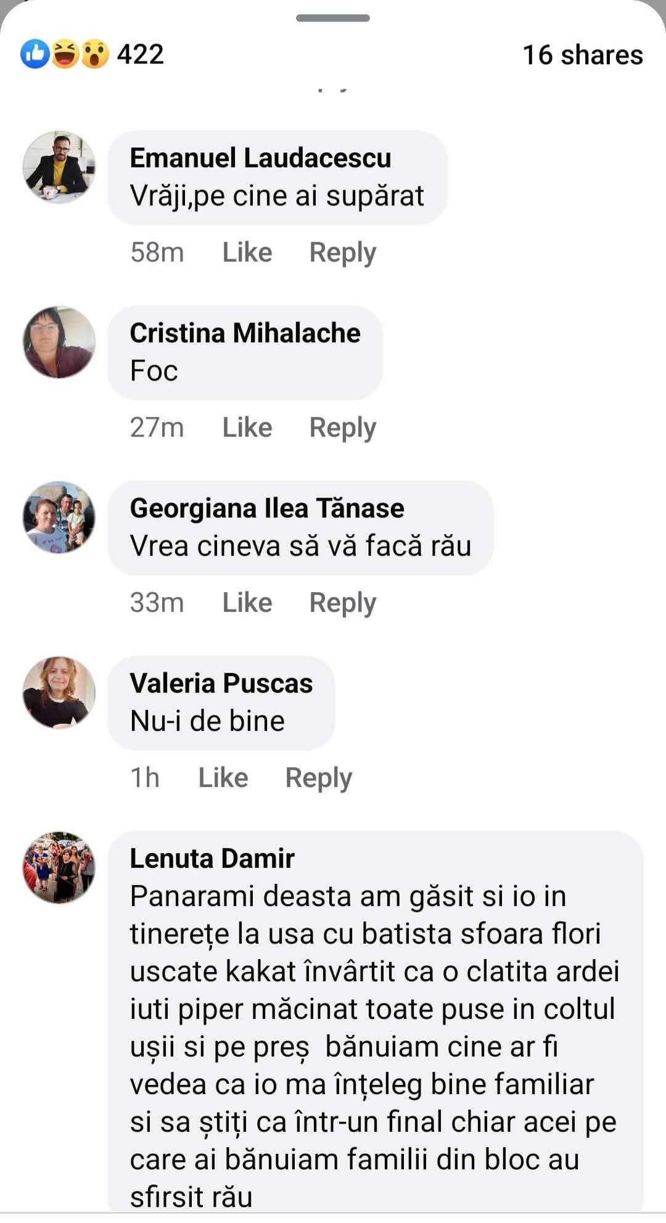The width and height of the screenshot is (666, 1223).
Task: Click the blue thumbs-up reaction icon
Action: (x=35, y=54)
